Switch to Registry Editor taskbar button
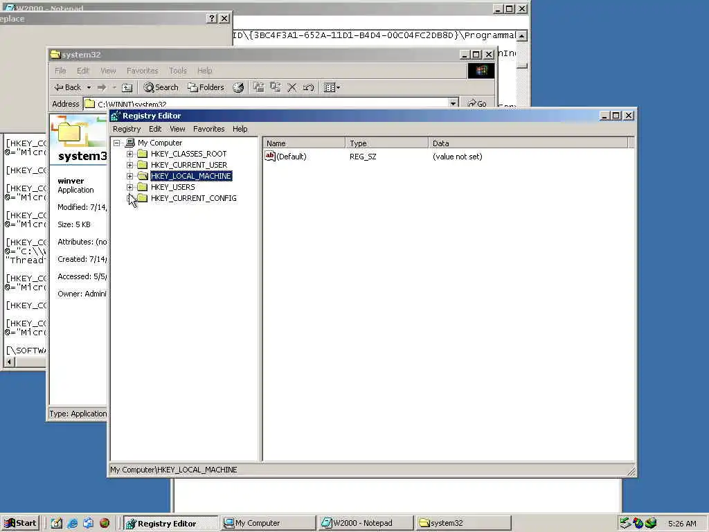This screenshot has height=532, width=709. click(x=170, y=524)
